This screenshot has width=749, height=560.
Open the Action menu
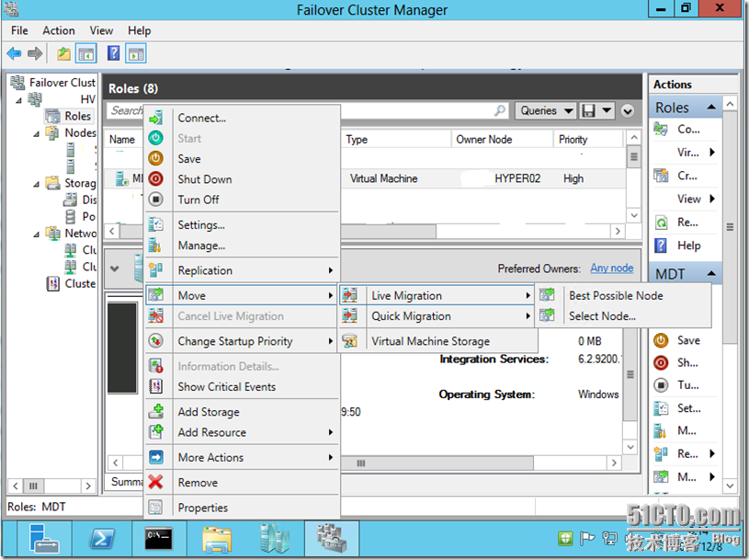click(59, 30)
